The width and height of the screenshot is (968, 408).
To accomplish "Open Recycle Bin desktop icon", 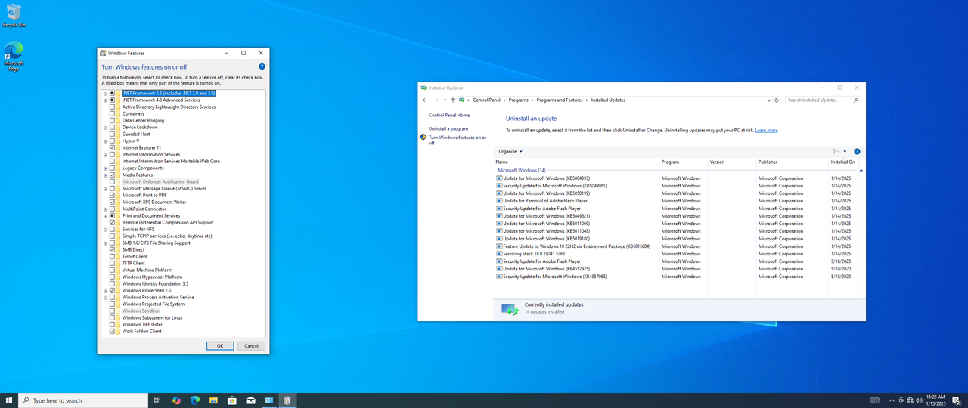I will coord(14,16).
